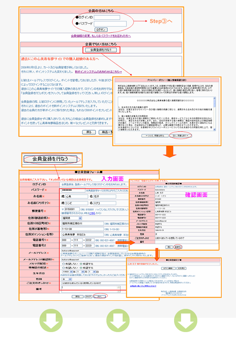Click the red 過去にこの心美寿有夢サイト heading text
Image resolution: width=236 pixels, height=339 pixels.
(60, 59)
